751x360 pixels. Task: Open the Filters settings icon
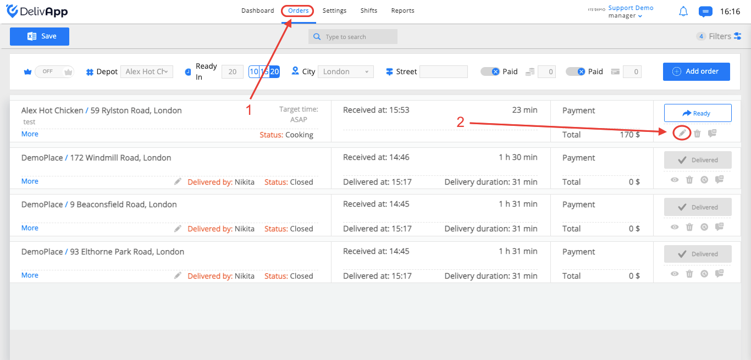point(738,36)
